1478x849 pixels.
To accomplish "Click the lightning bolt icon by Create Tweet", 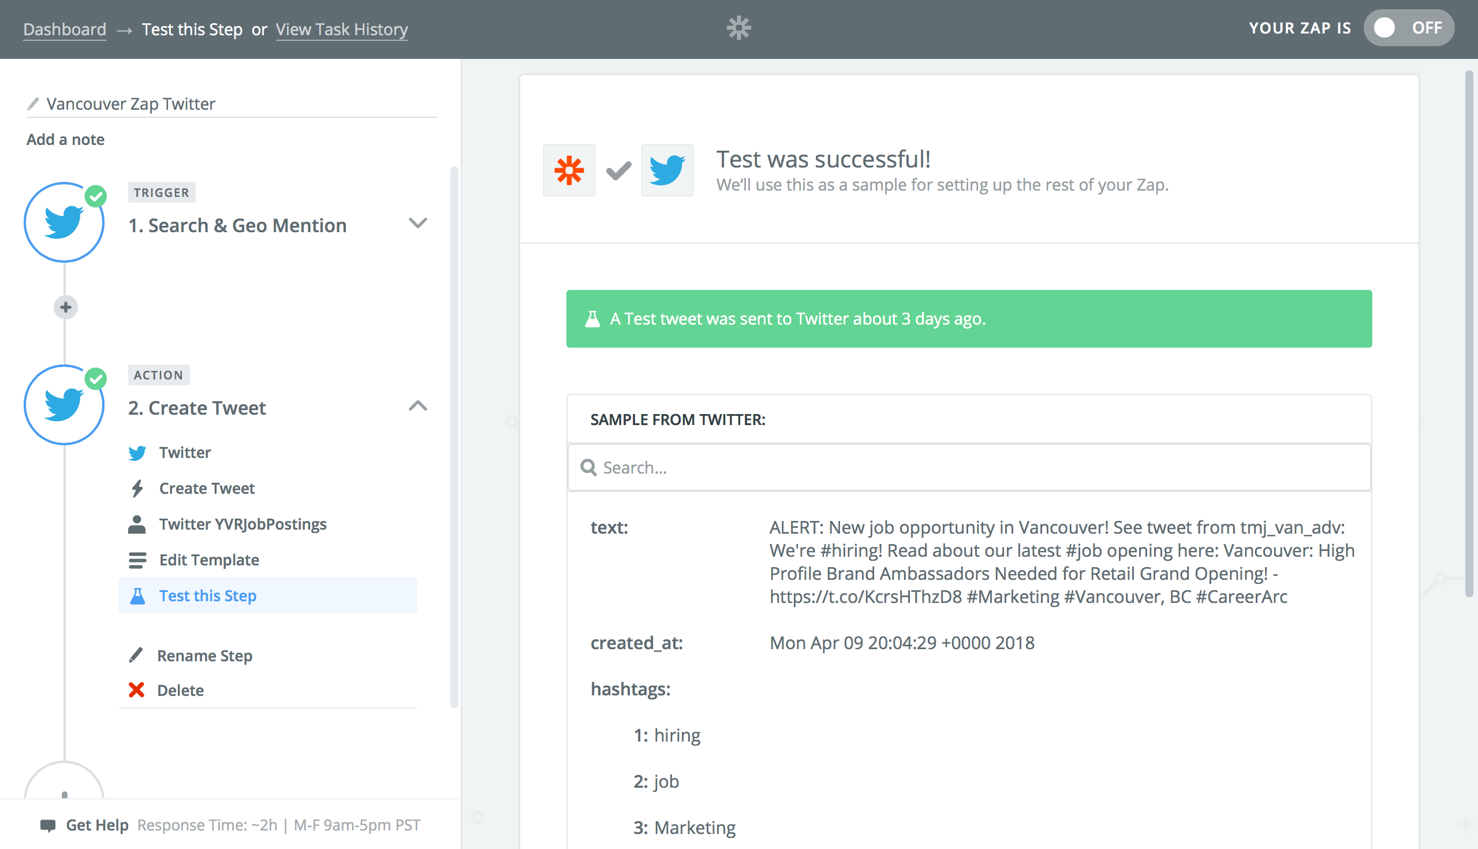I will point(137,488).
